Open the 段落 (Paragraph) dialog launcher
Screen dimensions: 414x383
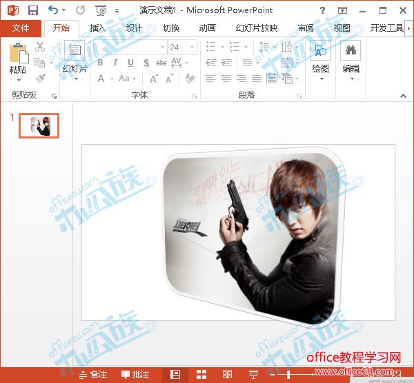(x=299, y=96)
